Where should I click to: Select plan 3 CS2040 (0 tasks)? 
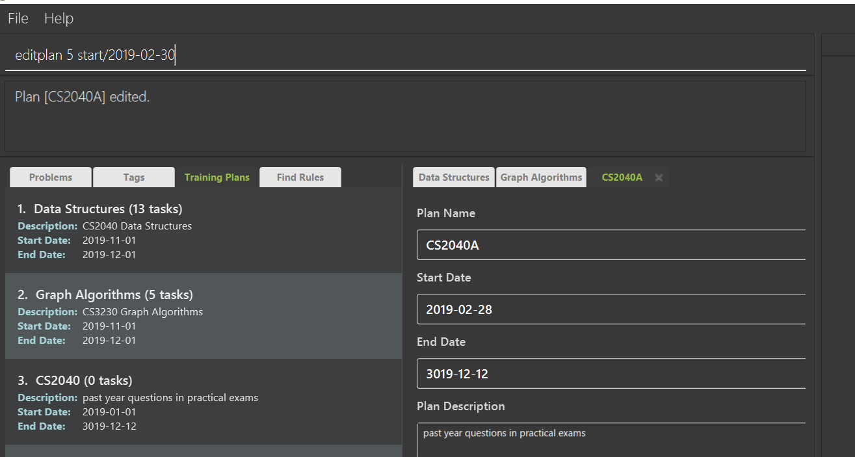click(x=204, y=402)
